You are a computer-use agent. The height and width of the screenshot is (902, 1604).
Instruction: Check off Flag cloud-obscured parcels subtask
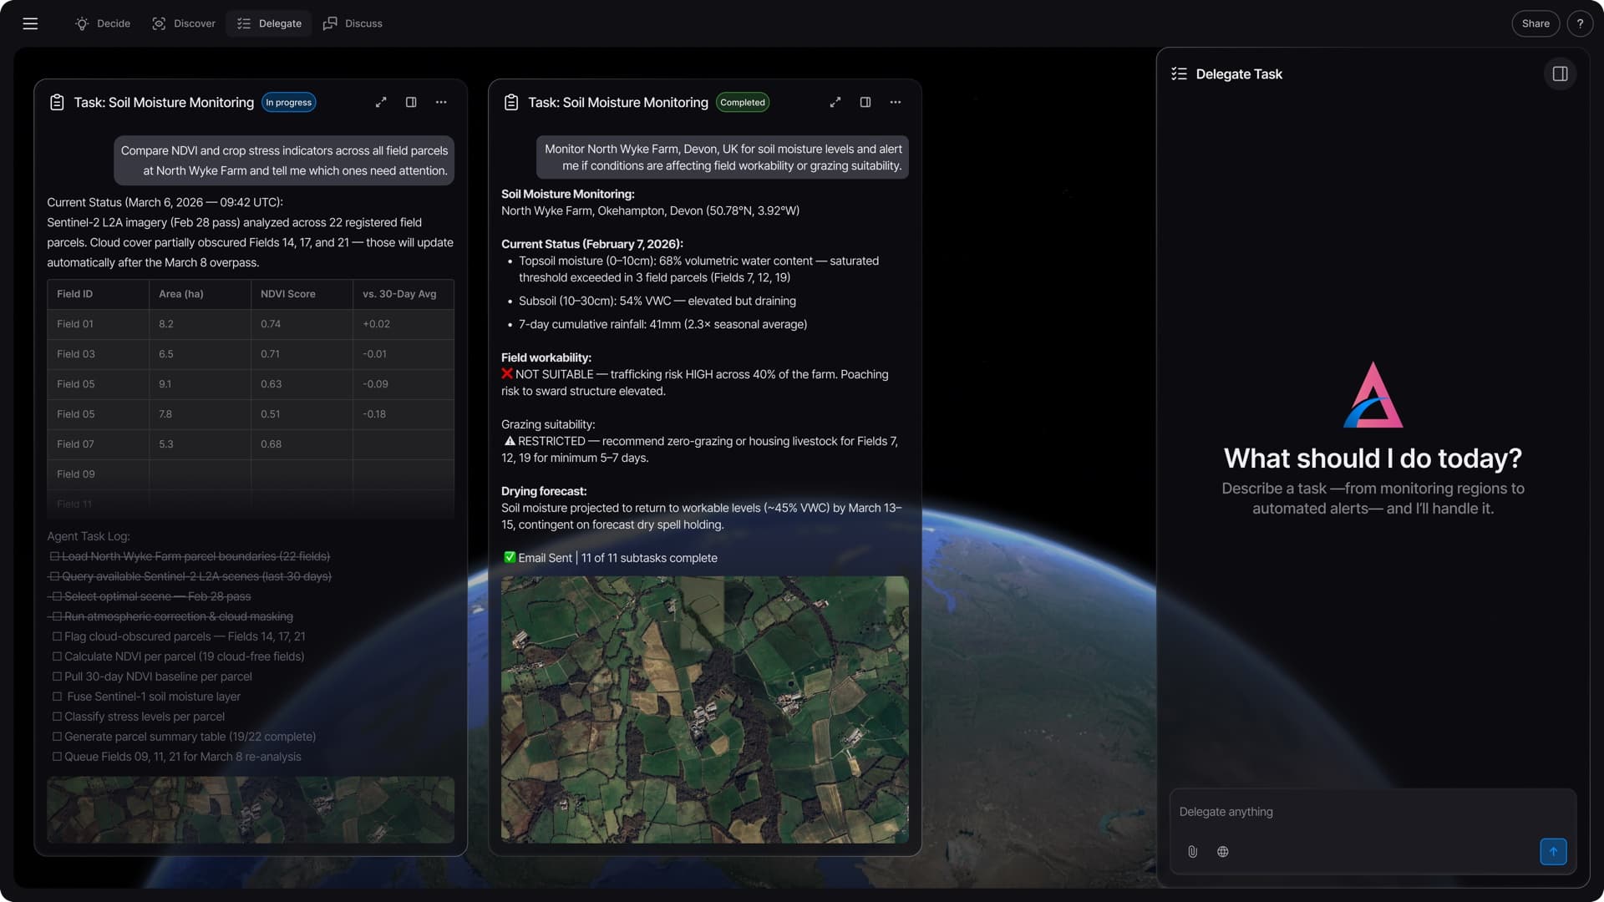tap(57, 636)
